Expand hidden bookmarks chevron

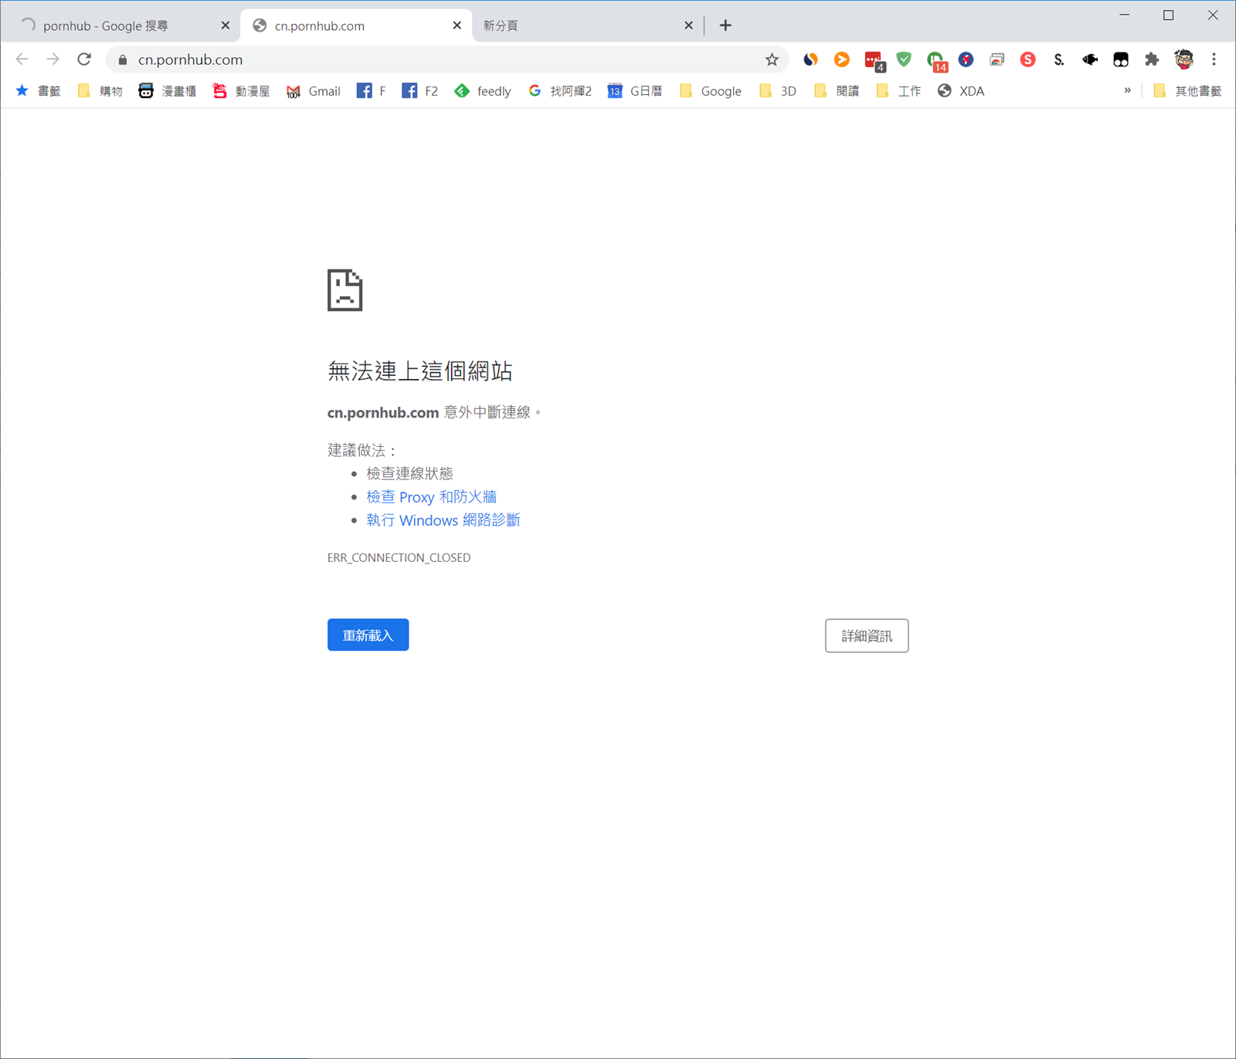tap(1127, 91)
